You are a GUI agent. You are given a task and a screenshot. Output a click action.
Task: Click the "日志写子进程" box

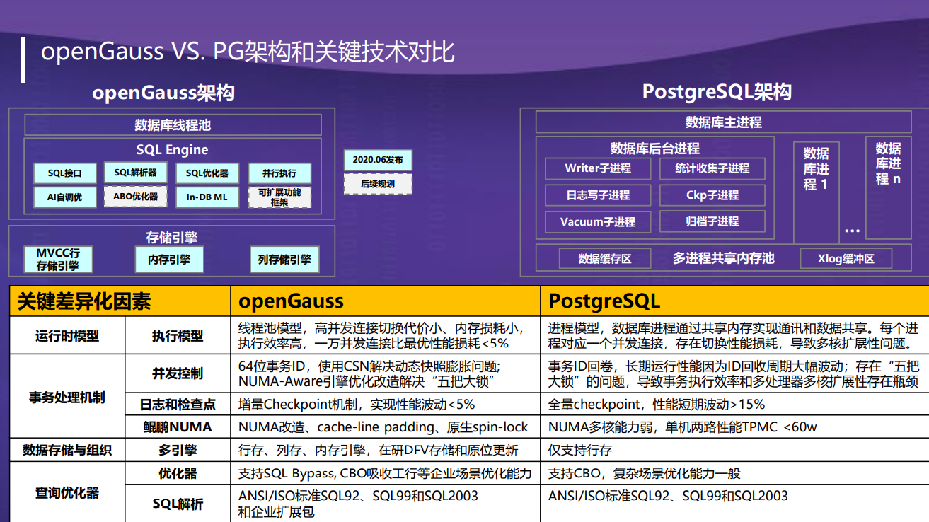(x=598, y=195)
